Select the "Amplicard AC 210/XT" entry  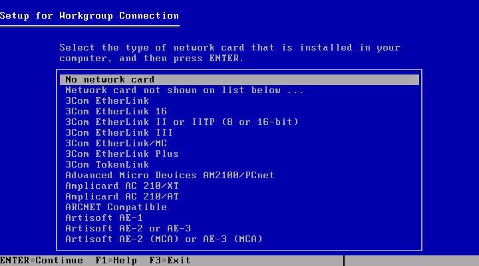coord(122,186)
